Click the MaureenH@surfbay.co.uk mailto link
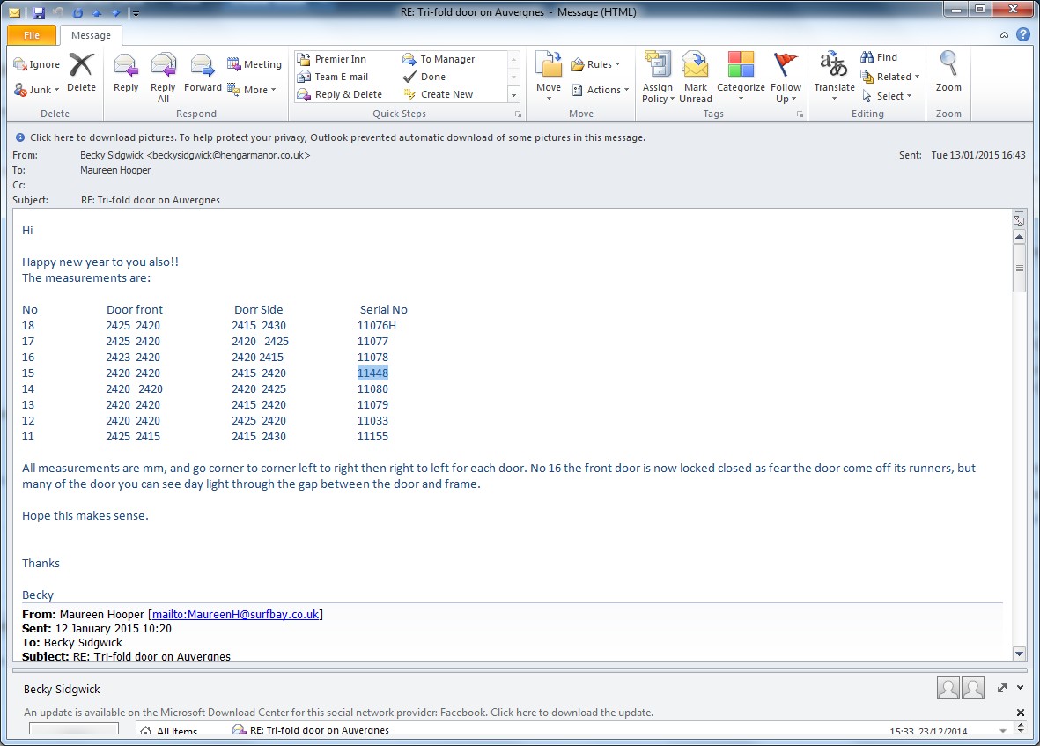This screenshot has width=1040, height=746. coord(235,614)
